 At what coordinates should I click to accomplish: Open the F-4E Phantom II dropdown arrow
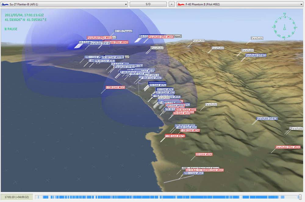click(x=301, y=4)
